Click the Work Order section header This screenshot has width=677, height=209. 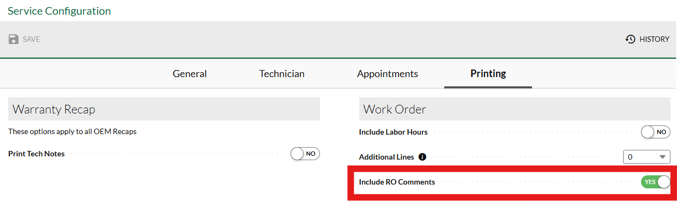point(515,109)
